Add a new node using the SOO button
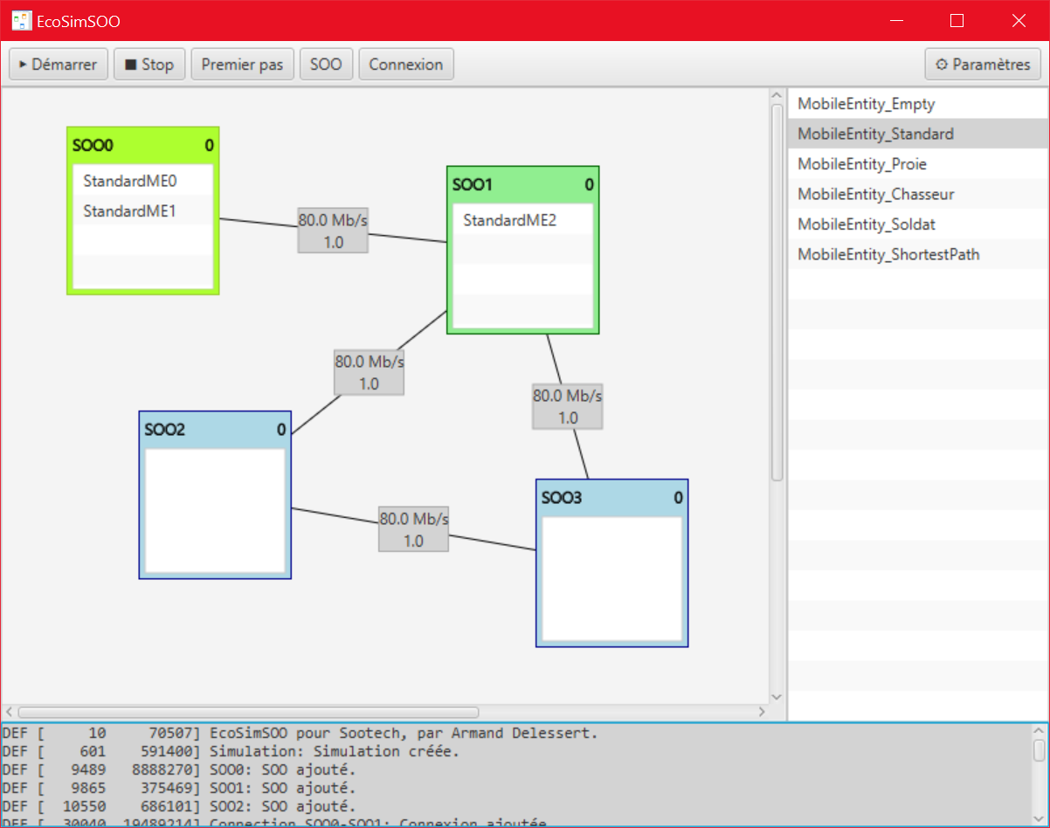Image resolution: width=1050 pixels, height=828 pixels. [x=326, y=63]
